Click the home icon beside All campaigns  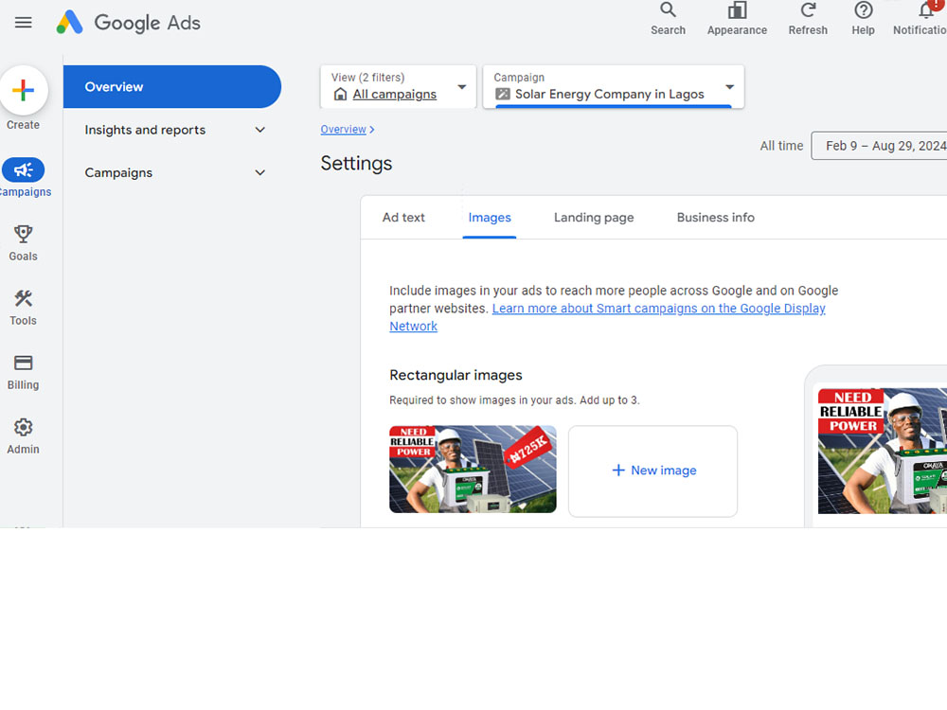pos(340,94)
